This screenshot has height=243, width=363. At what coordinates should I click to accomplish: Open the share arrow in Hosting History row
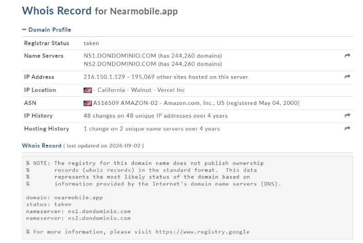tap(347, 129)
